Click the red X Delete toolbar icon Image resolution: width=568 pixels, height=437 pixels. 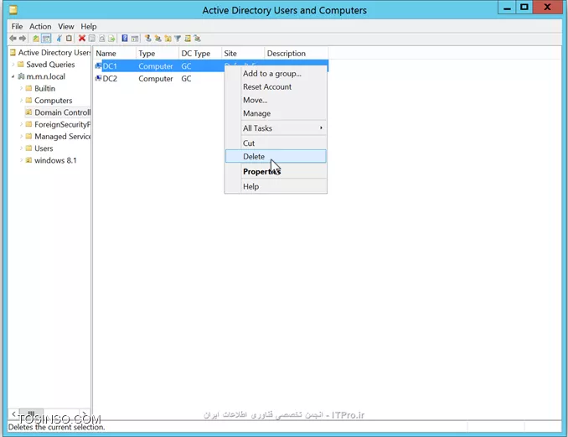click(82, 38)
